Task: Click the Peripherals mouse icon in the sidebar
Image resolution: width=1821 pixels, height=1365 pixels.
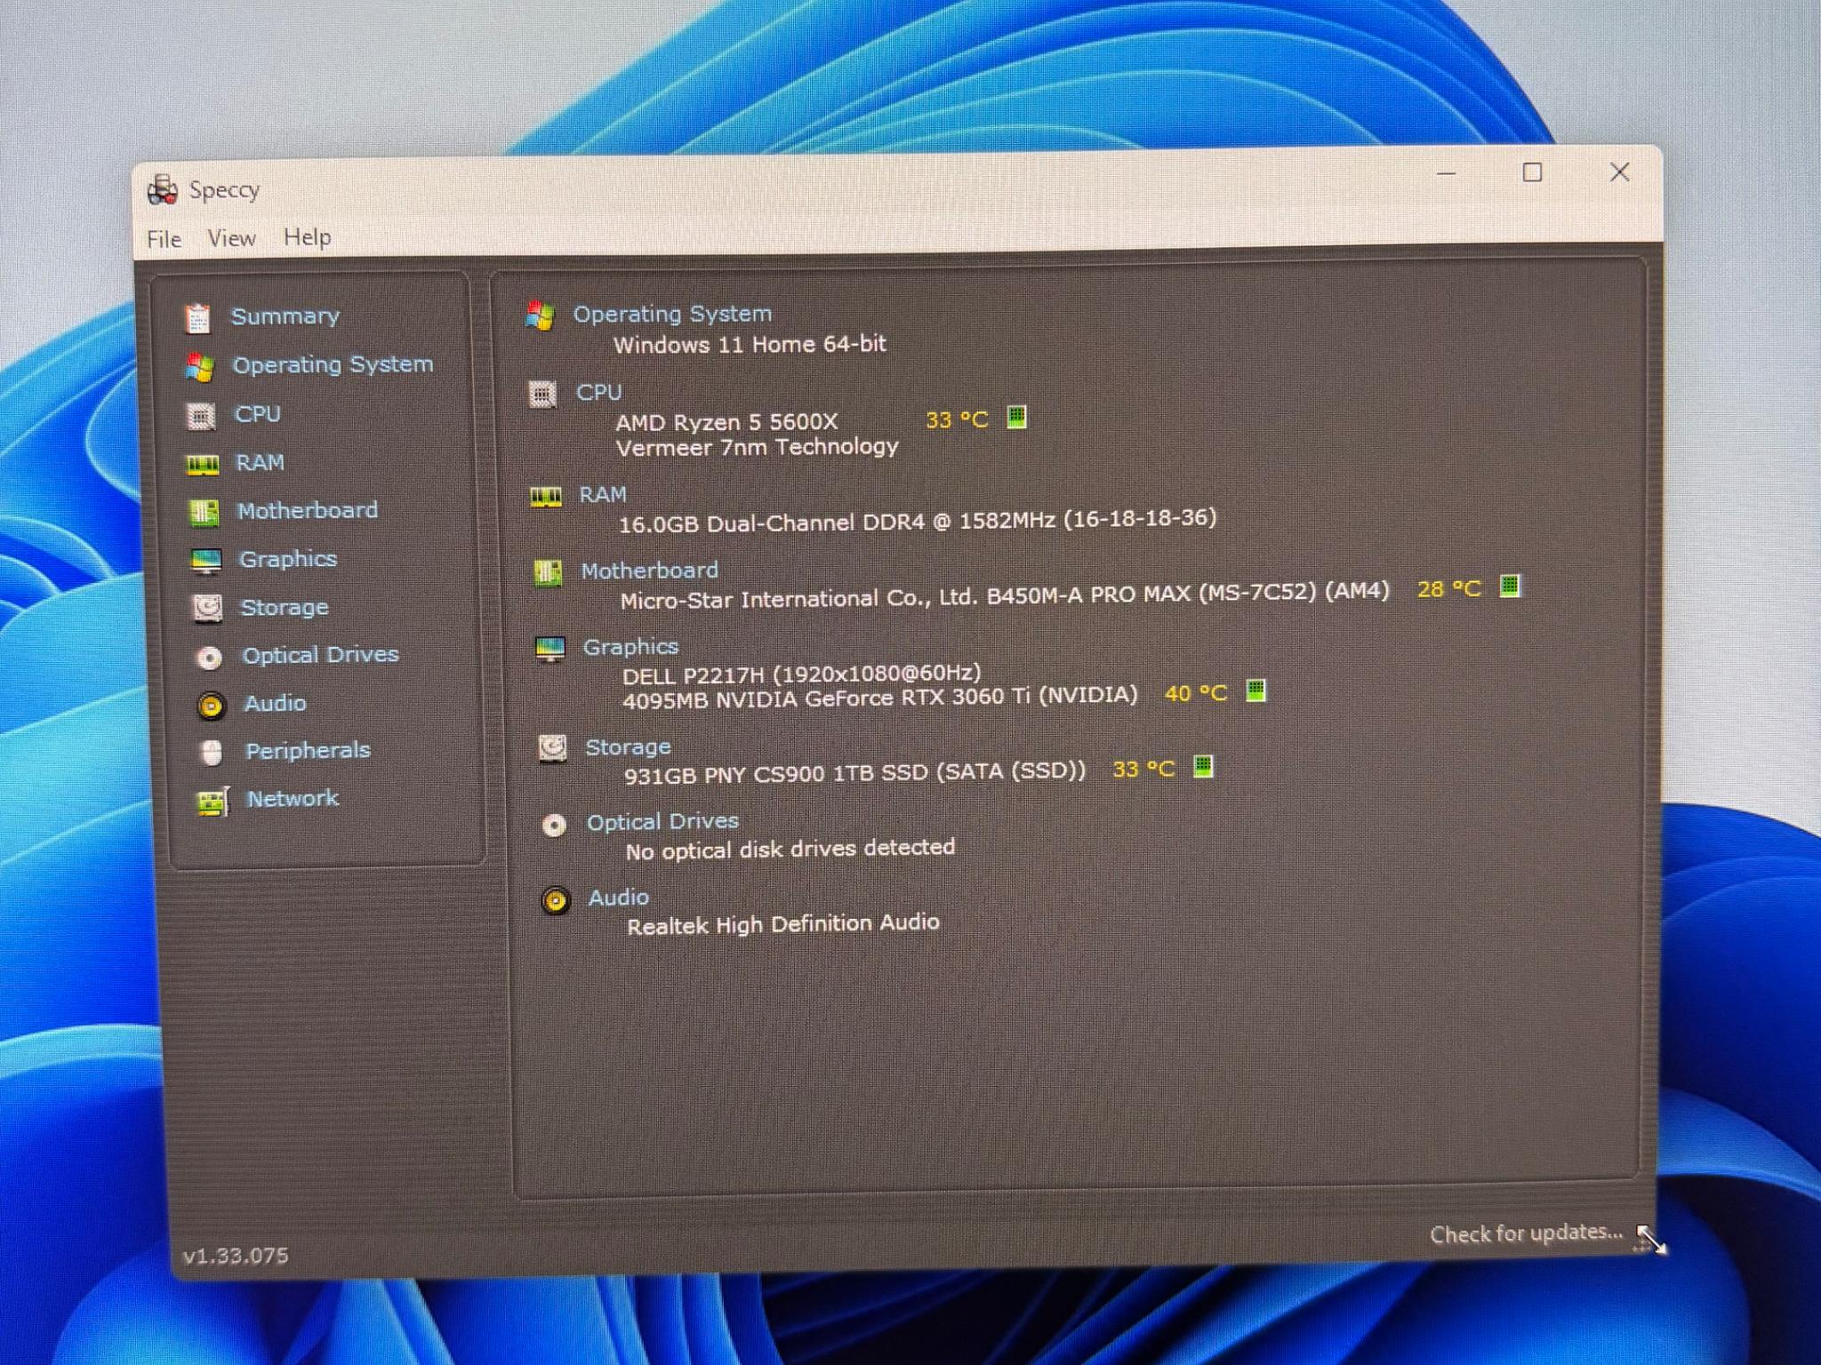Action: click(212, 754)
